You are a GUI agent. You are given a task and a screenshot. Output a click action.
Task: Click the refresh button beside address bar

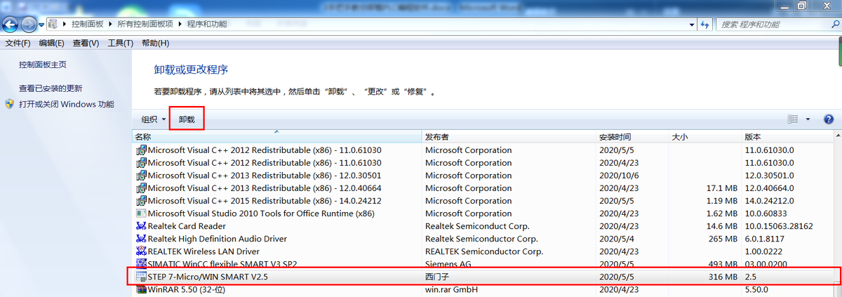point(705,24)
